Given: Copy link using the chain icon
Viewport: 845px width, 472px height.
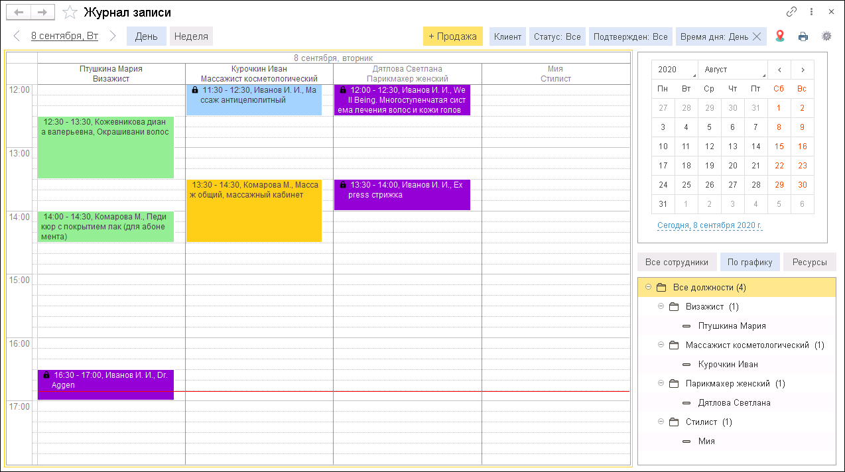Looking at the screenshot, I should [x=791, y=12].
